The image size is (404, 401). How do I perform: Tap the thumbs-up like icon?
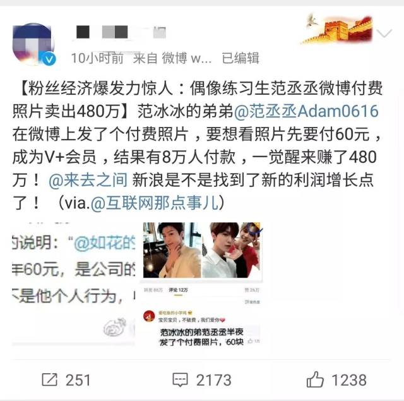click(315, 380)
